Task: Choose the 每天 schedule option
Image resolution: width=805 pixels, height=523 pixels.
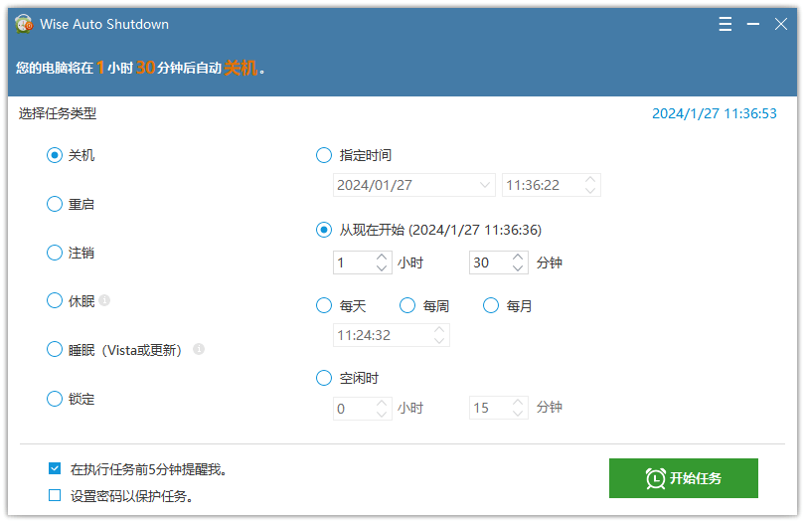Action: click(323, 305)
